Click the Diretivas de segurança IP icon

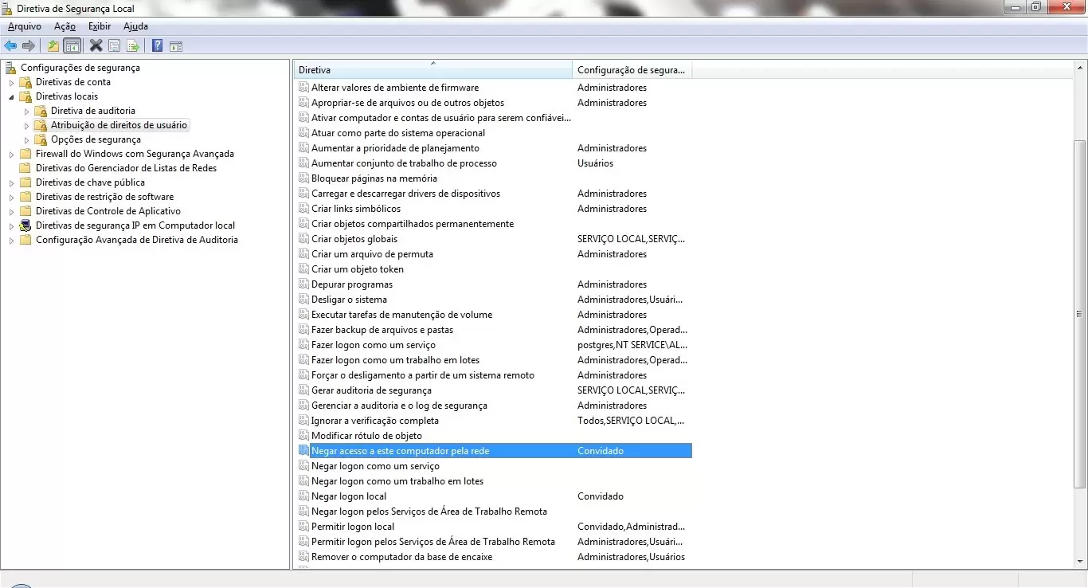pyautogui.click(x=25, y=225)
